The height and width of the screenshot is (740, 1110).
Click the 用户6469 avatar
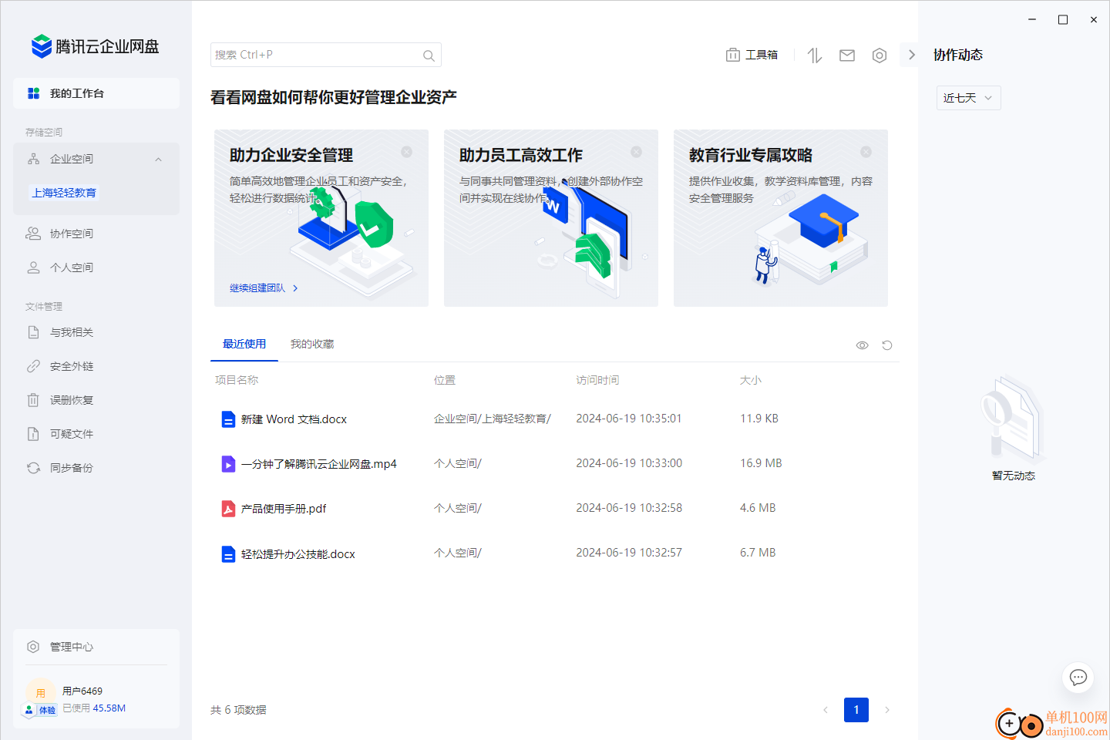click(40, 692)
